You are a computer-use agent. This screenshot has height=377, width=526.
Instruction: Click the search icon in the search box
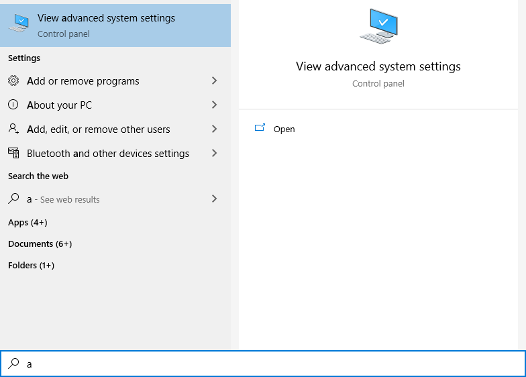(x=13, y=364)
